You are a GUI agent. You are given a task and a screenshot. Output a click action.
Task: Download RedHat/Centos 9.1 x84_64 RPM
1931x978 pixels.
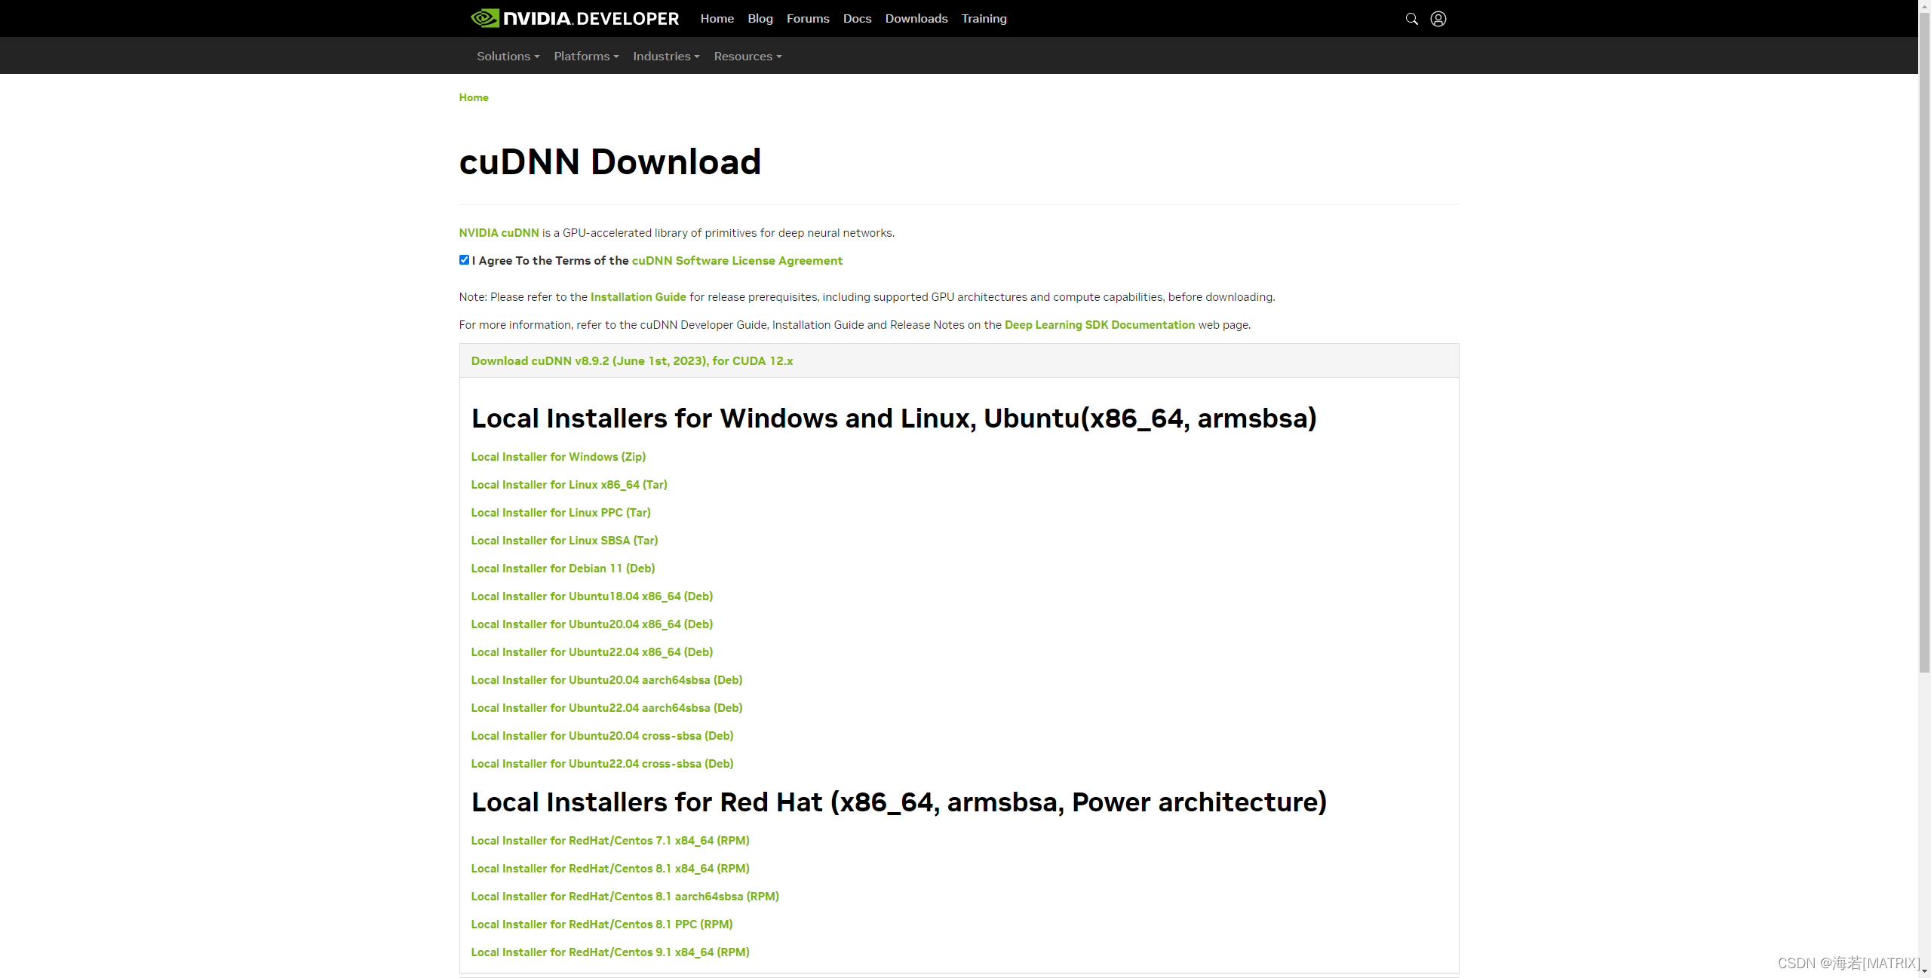coord(609,952)
